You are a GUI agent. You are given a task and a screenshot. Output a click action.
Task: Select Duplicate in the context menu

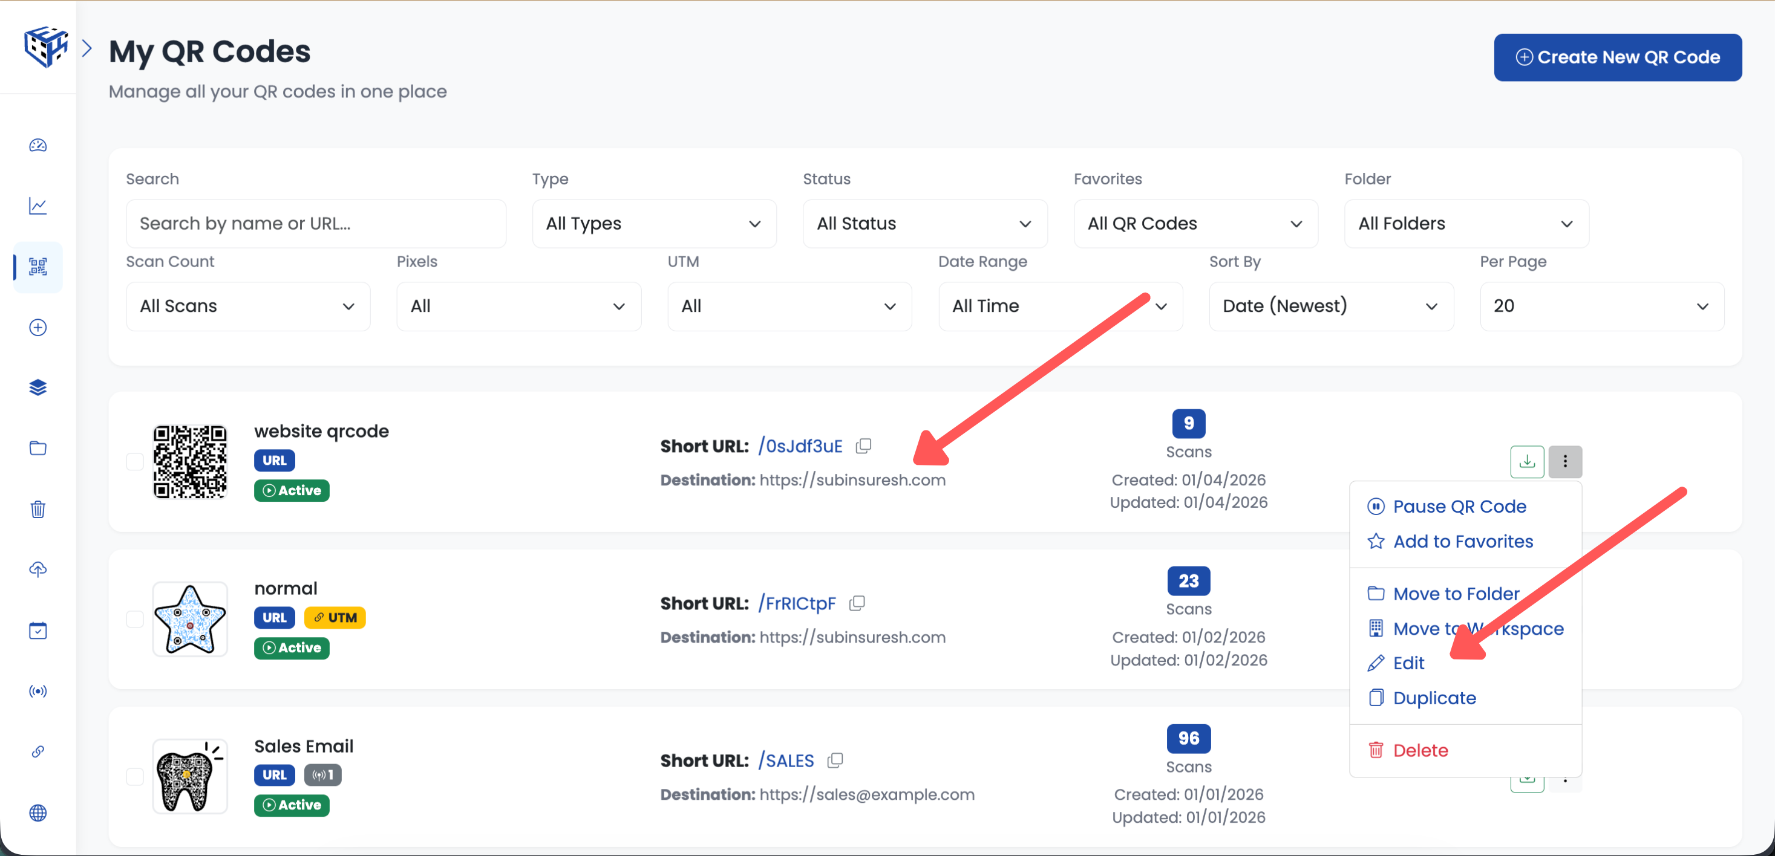coord(1434,698)
